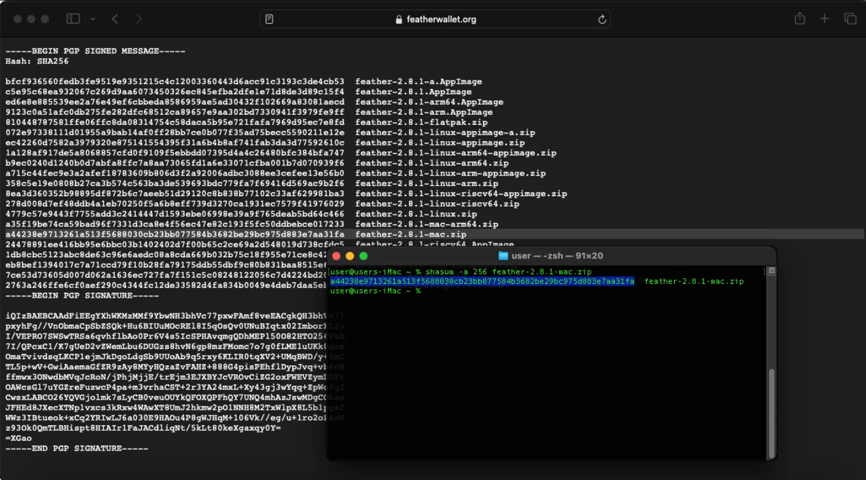Viewport: 866px width, 480px height.
Task: Click the '=XGao' checksum line
Action: coord(19,438)
